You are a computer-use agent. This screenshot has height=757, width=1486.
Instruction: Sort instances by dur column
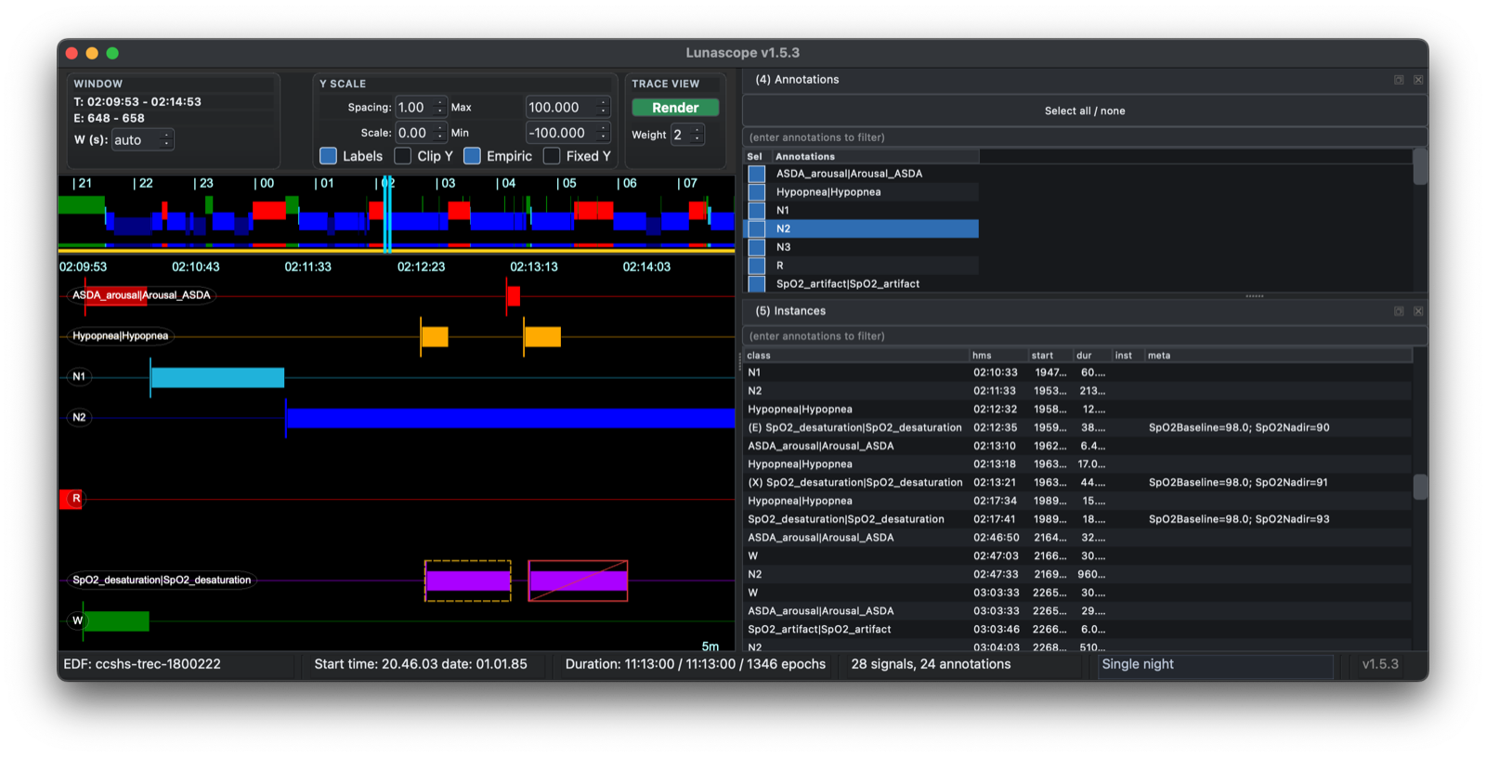tap(1092, 356)
